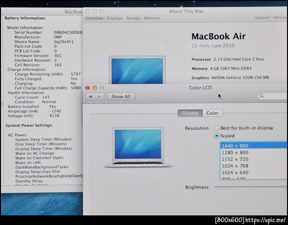The height and width of the screenshot is (225, 288).
Task: Close the Color LCD window with red button
Action: (88, 88)
